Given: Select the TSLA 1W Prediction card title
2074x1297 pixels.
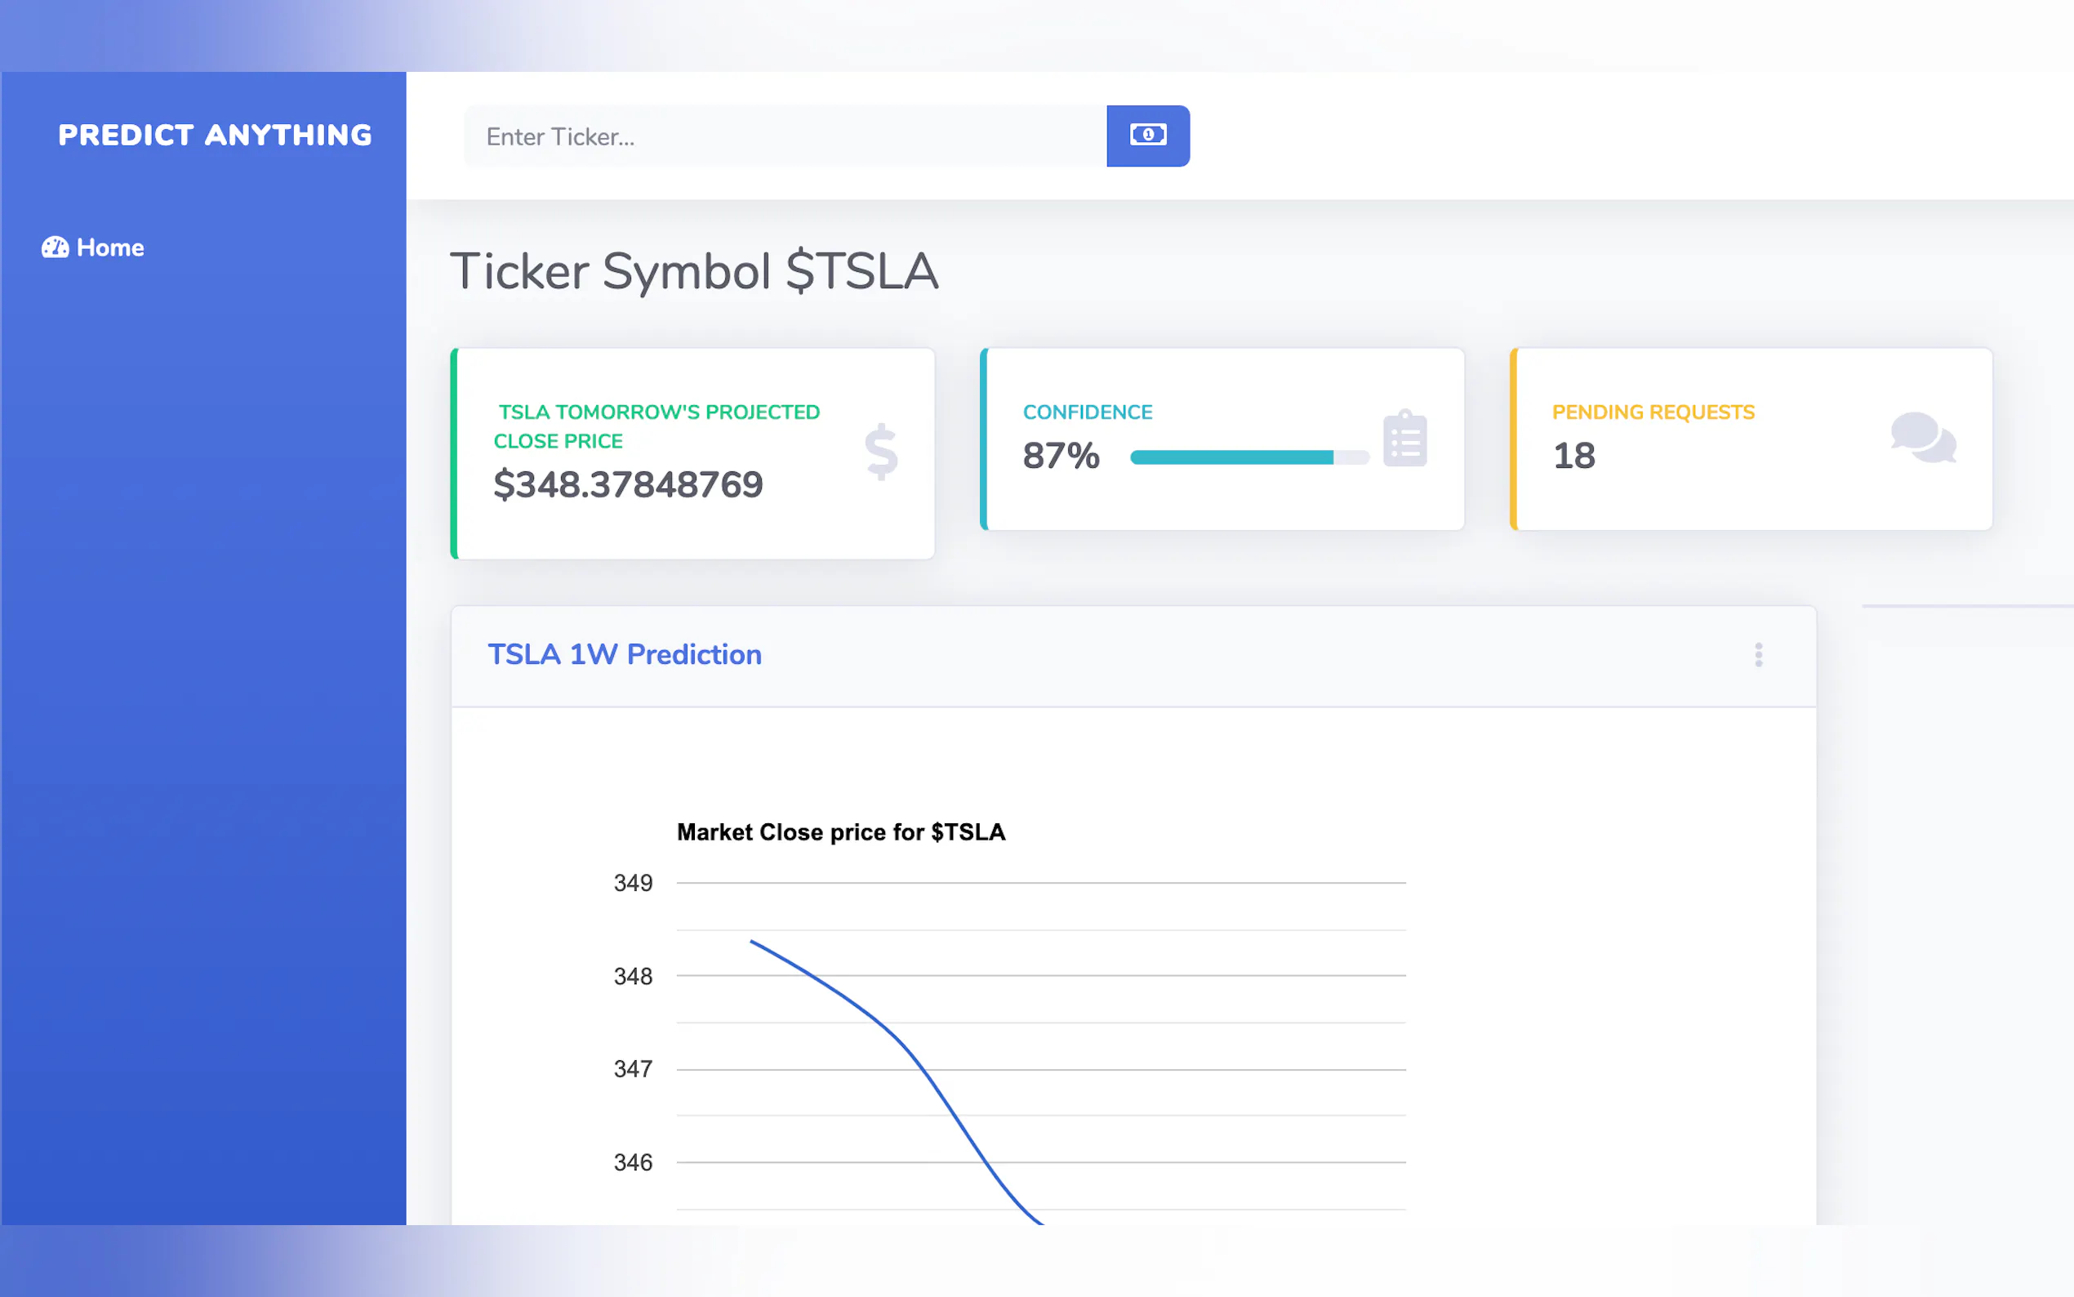Looking at the screenshot, I should pos(624,654).
